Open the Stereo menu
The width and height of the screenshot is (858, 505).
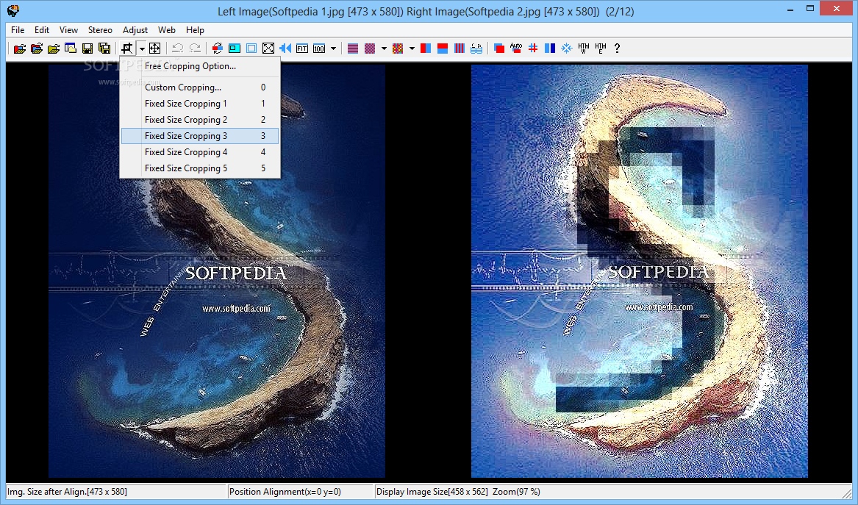pos(100,30)
